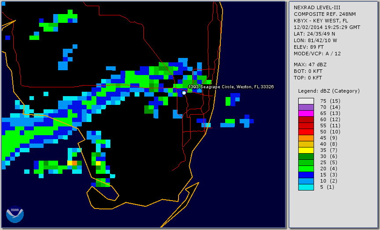This screenshot has width=380, height=230.
Task: Select the 30 dBZ dark green swatch
Action: [306, 156]
